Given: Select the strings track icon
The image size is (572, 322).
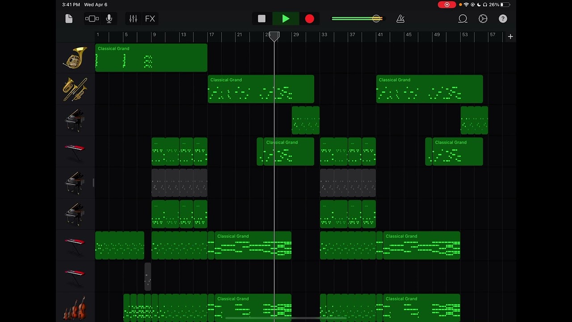Looking at the screenshot, I should (75, 308).
